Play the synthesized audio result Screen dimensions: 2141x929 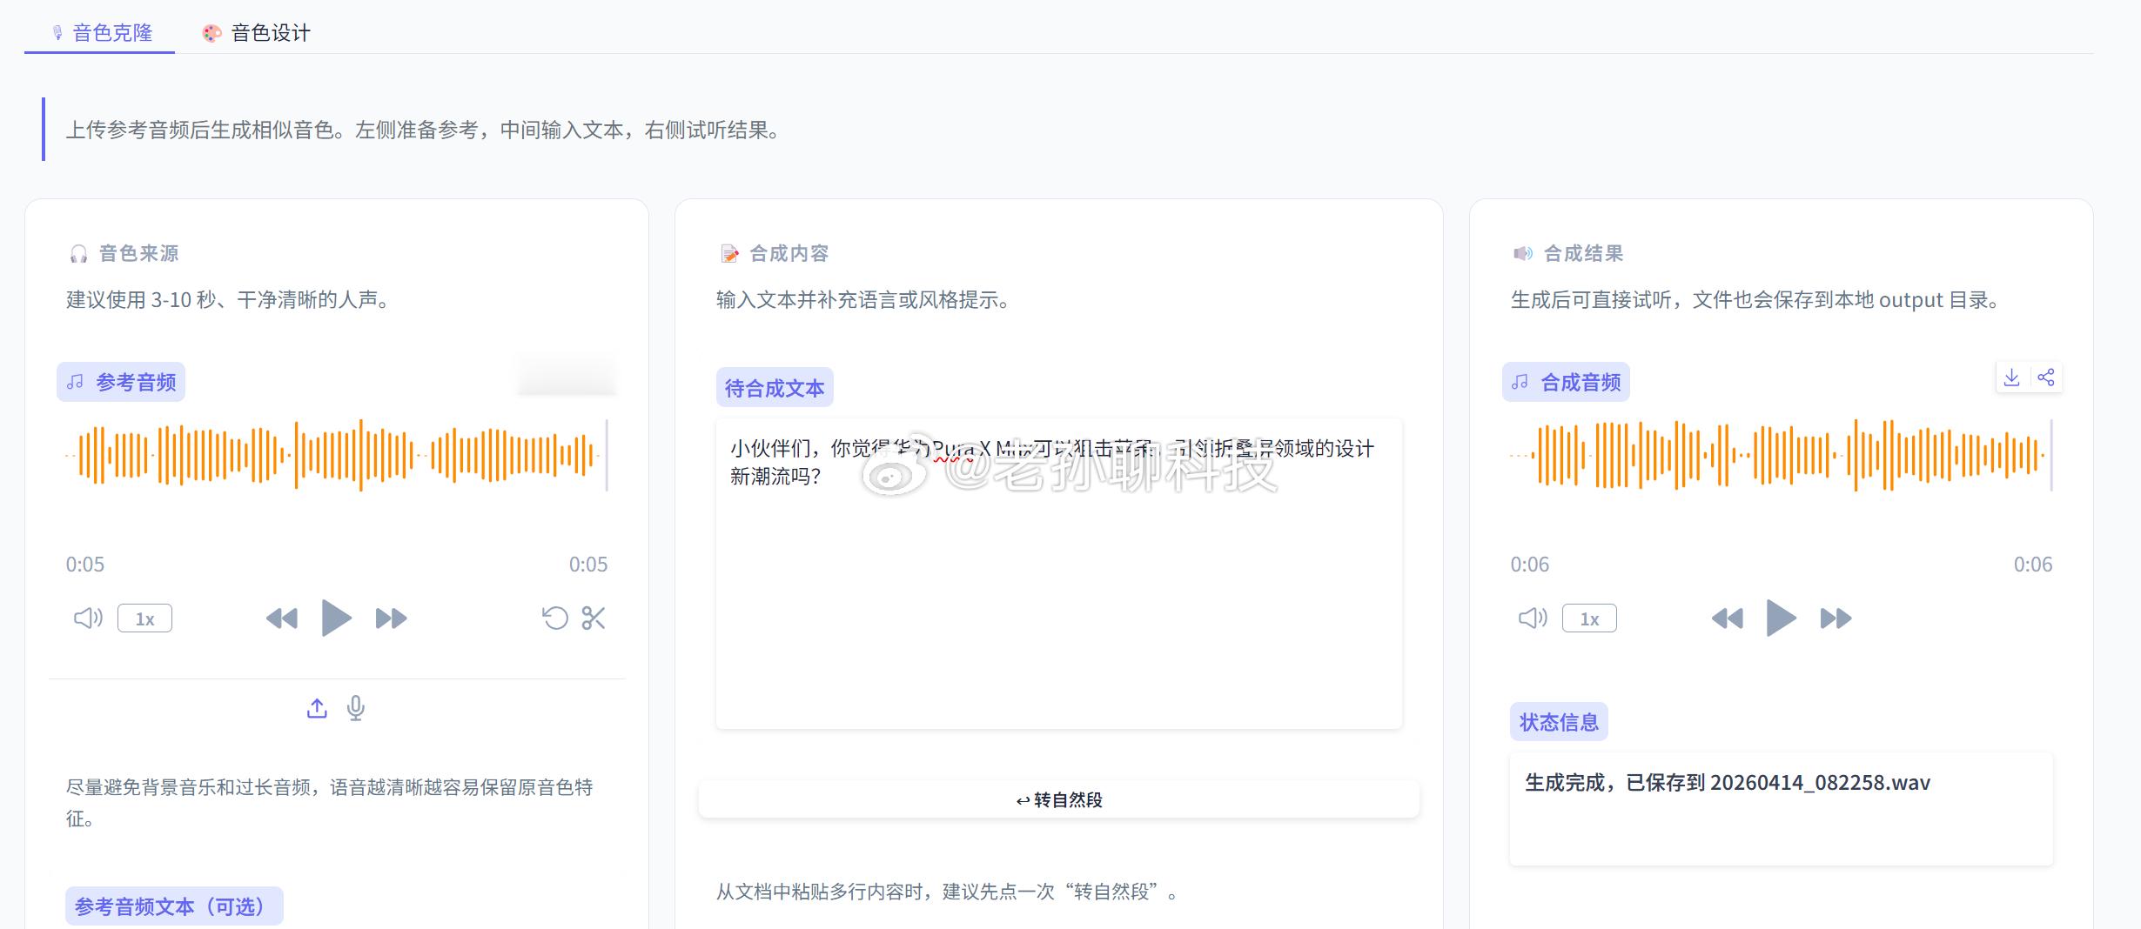click(x=1782, y=618)
